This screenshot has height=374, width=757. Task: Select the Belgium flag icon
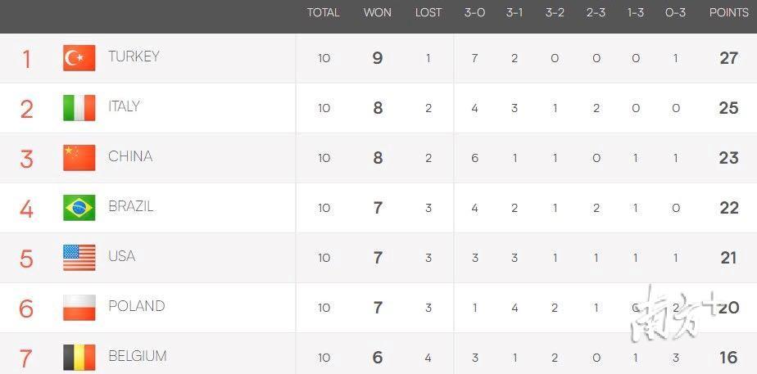79,357
